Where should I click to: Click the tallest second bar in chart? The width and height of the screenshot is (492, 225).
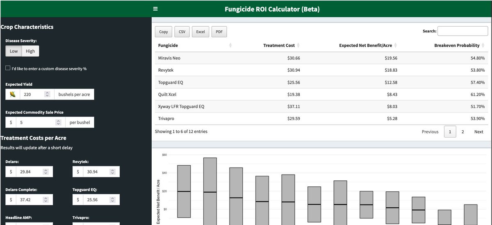(x=210, y=191)
